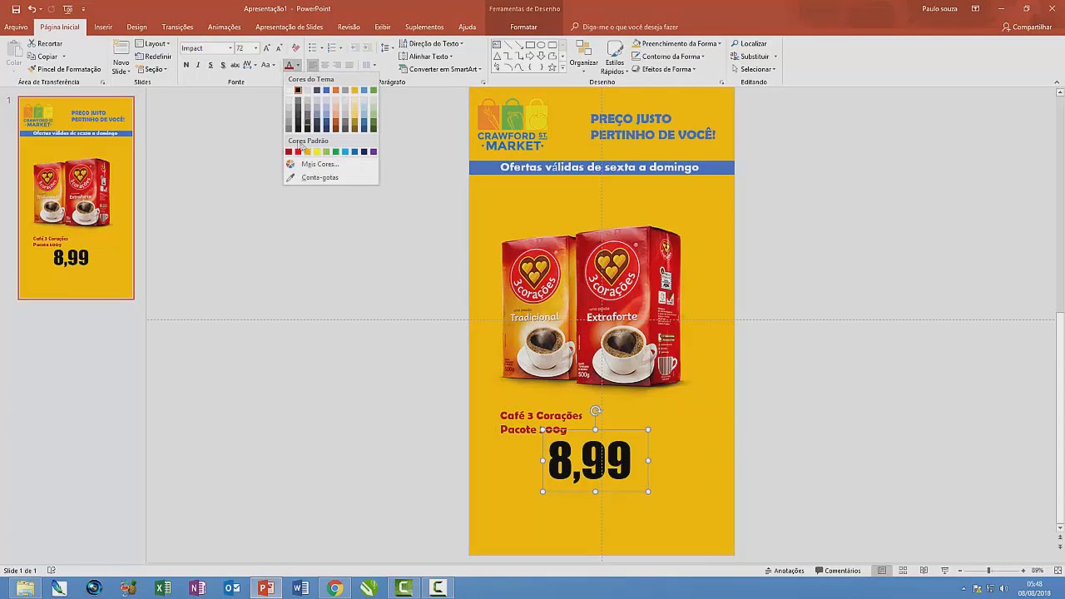
Task: Click the Pincel de Formatação brush icon
Action: coord(32,69)
